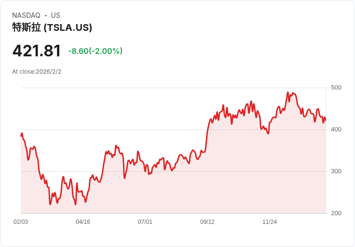
Task: Click the 200 y-axis label
Action: (336, 213)
